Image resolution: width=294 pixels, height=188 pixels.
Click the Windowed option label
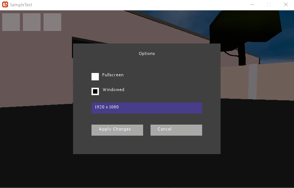[113, 90]
